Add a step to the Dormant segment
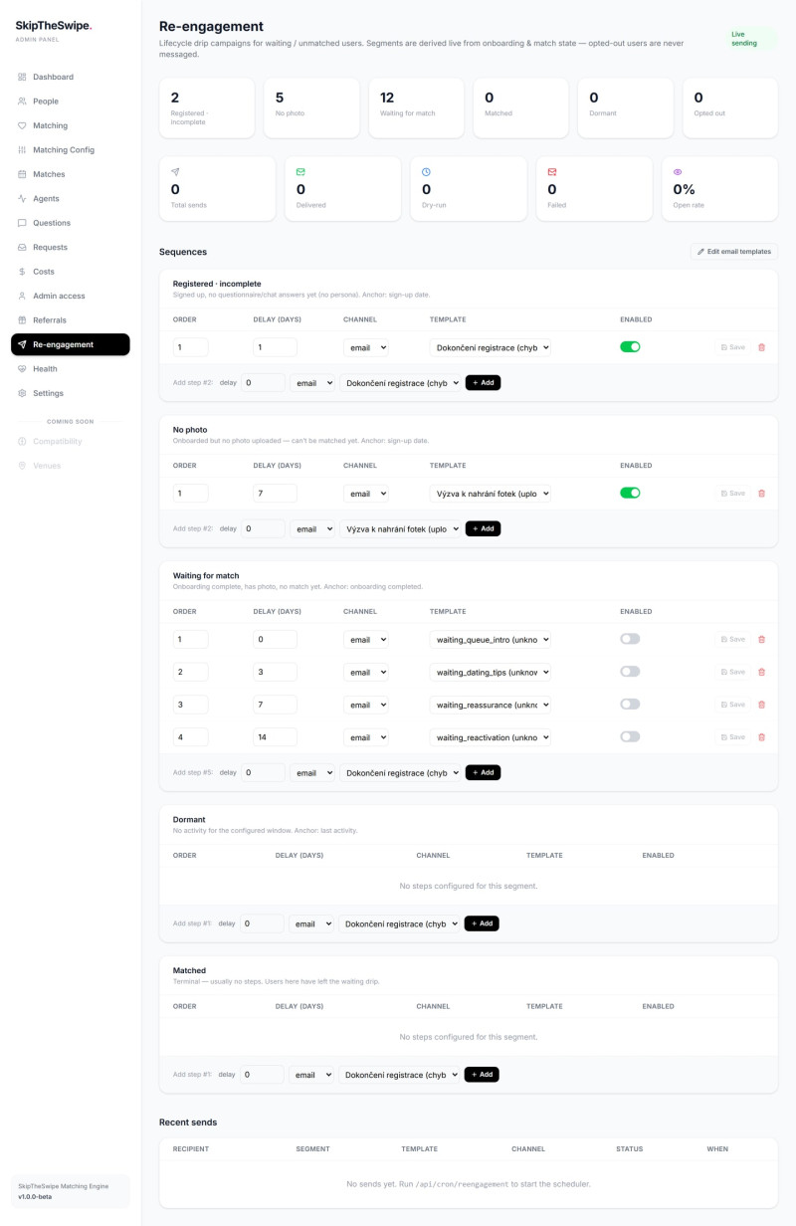796x1226 pixels. (482, 923)
